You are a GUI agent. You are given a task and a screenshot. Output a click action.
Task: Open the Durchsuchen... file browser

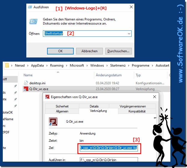tap(118, 51)
